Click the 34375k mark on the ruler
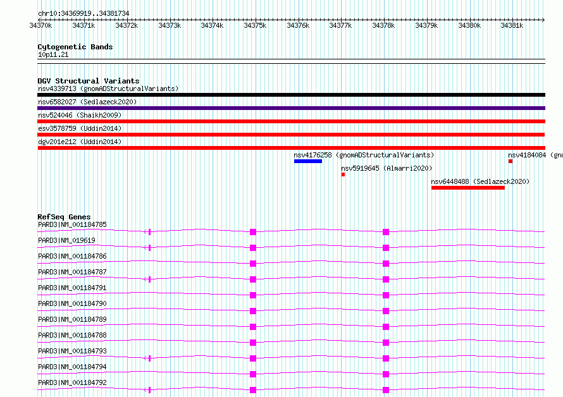563x397 pixels. 255,25
